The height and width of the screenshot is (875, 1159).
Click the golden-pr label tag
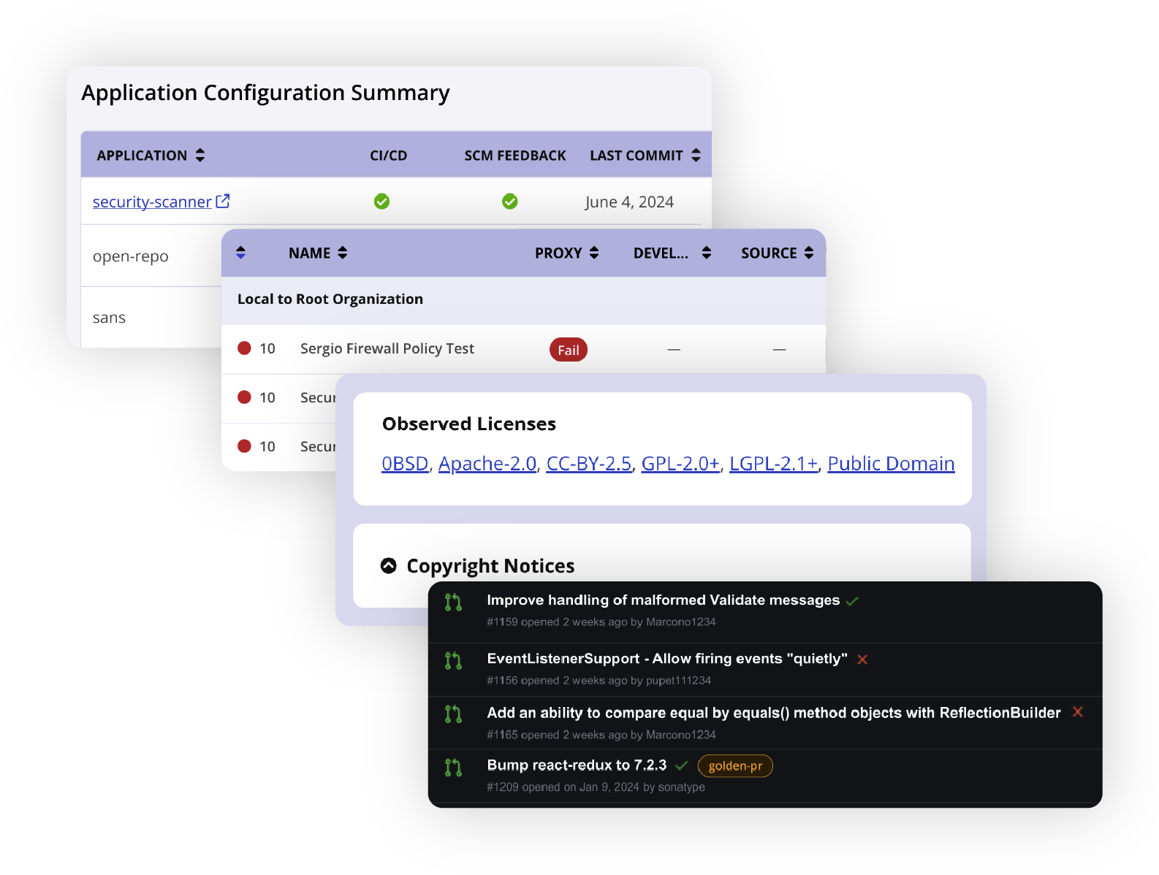point(735,765)
